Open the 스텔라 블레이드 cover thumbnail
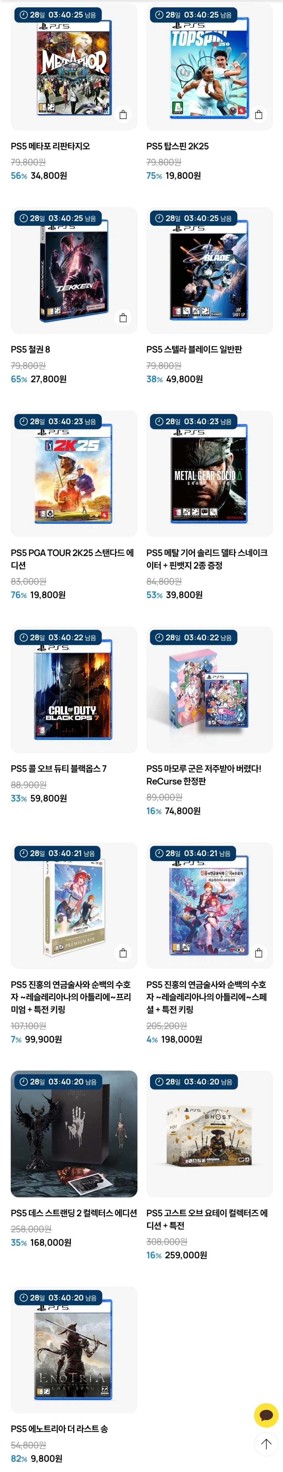This screenshot has width=283, height=1472. pos(209,270)
